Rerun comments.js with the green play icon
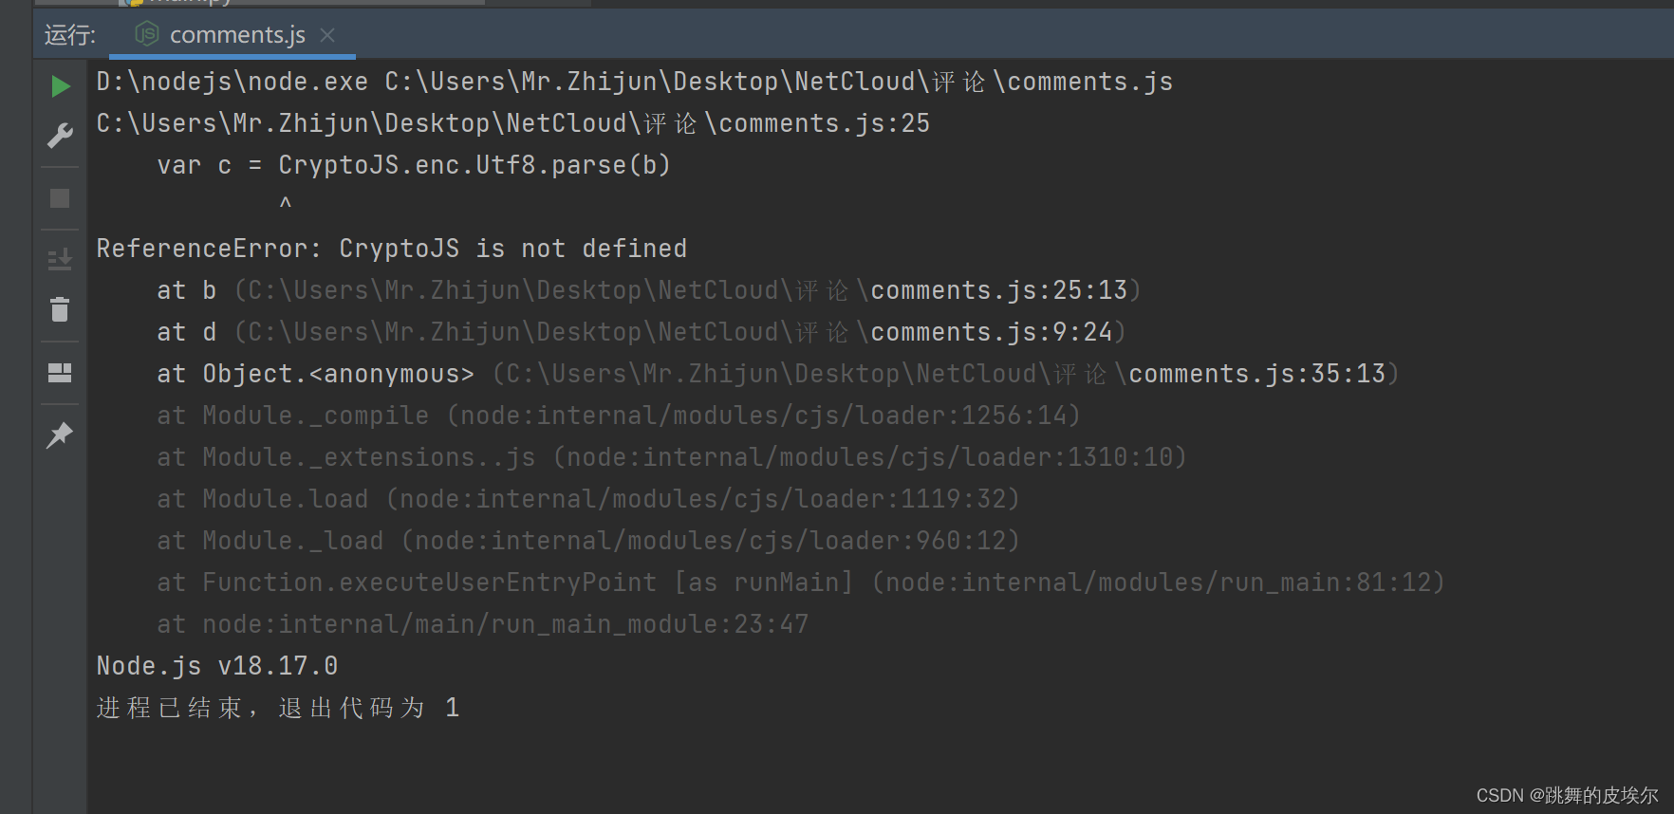The height and width of the screenshot is (814, 1674). 61,86
